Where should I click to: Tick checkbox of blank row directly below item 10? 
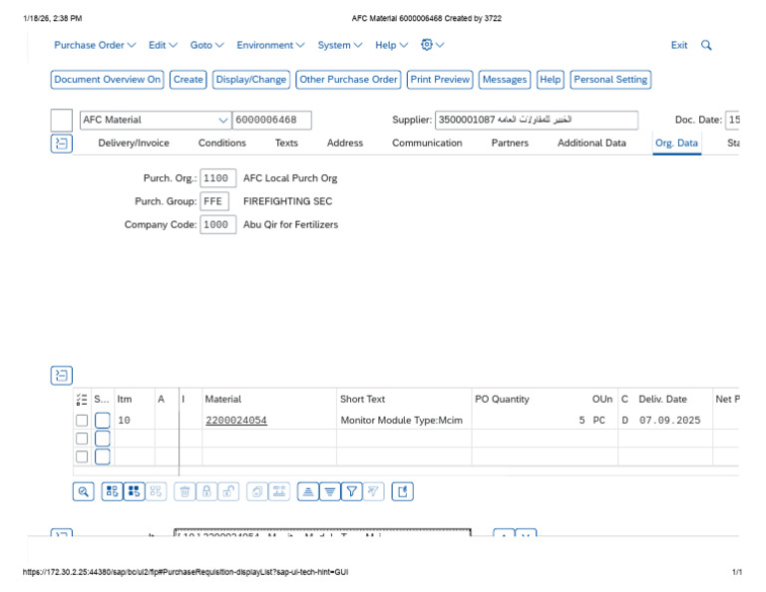[82, 439]
